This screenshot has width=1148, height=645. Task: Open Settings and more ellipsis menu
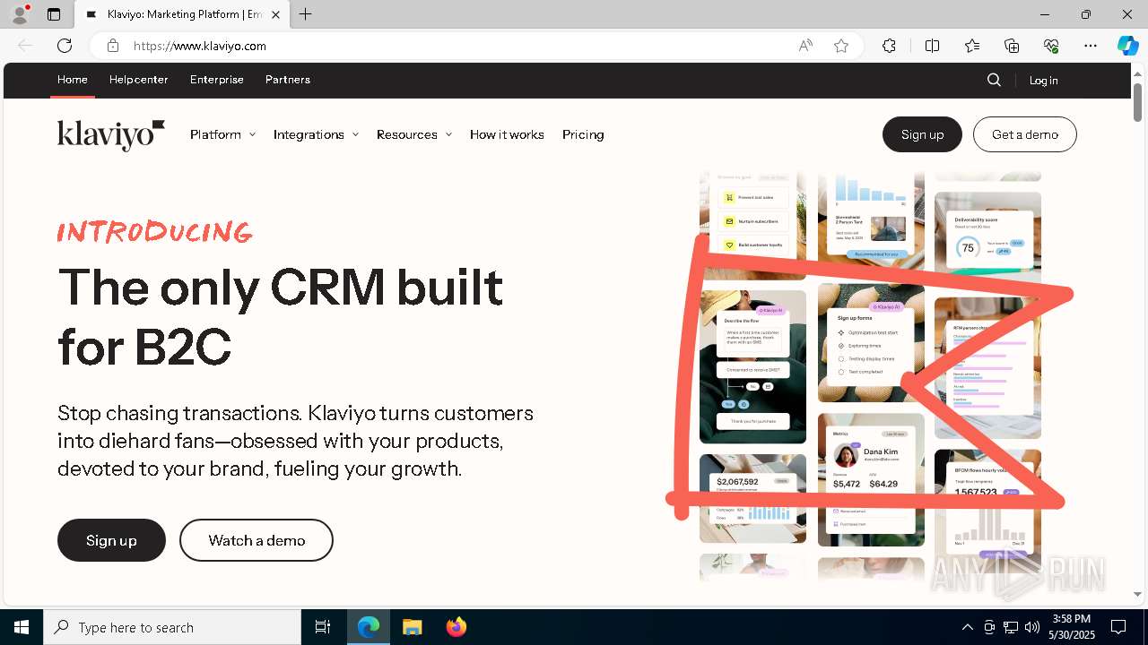[1091, 46]
